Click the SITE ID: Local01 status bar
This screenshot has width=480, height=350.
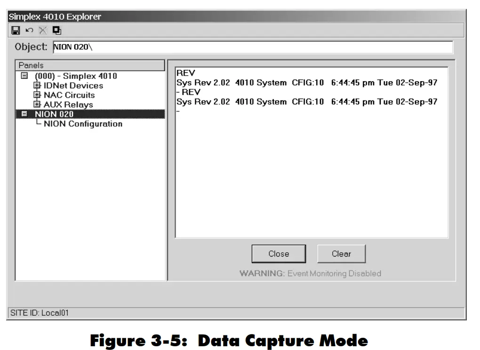tap(236, 313)
